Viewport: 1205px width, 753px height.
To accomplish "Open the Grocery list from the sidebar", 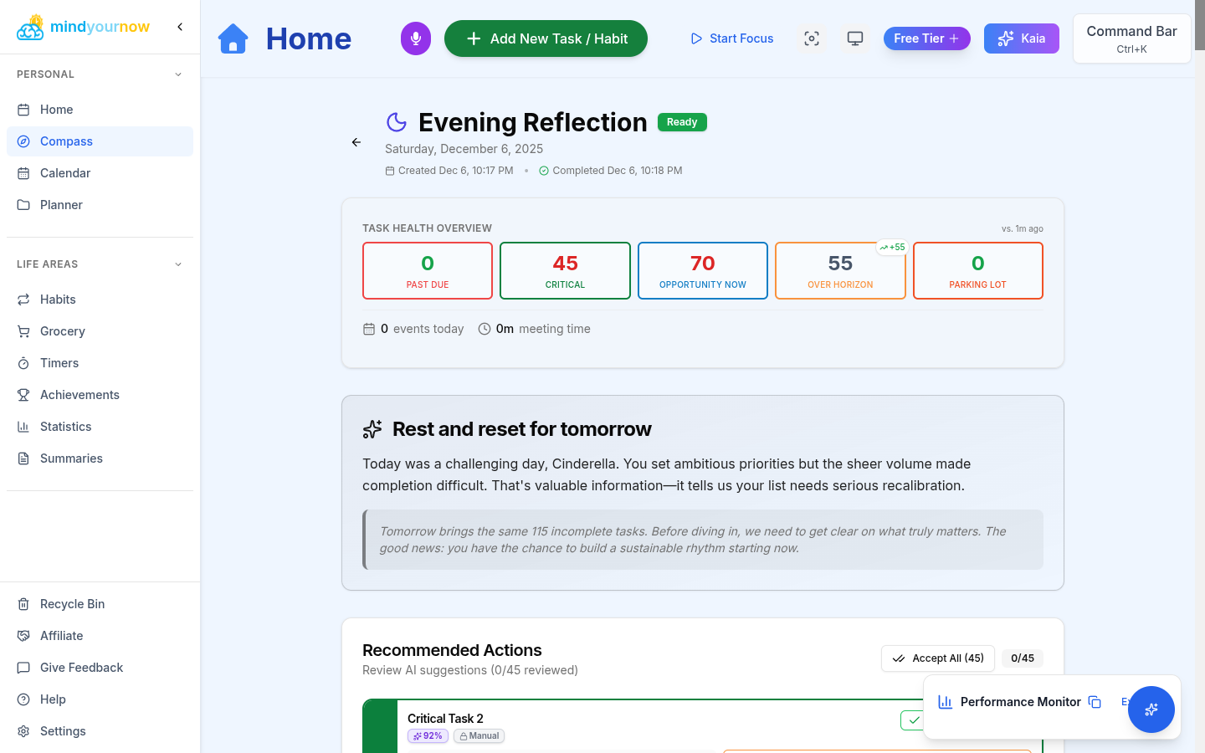I will 63,330.
